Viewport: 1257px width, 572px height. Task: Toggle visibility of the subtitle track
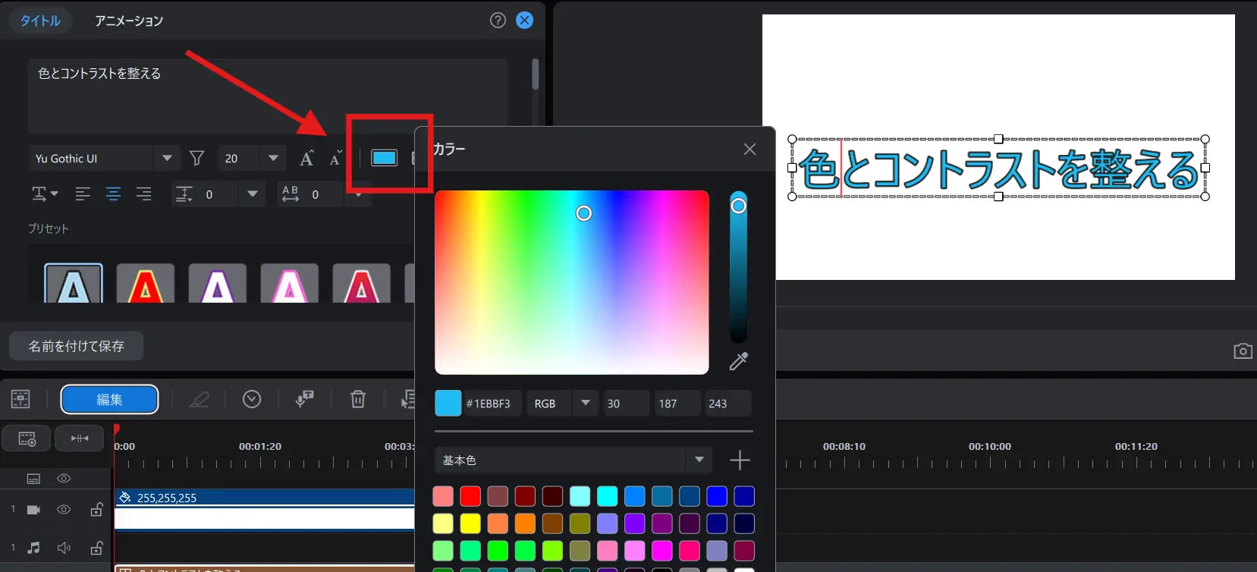(64, 479)
